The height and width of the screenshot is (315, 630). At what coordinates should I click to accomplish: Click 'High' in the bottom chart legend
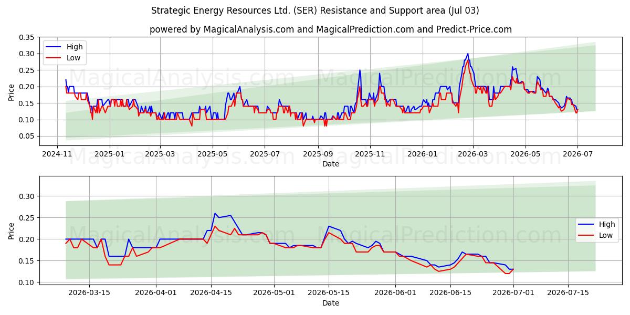coord(607,224)
